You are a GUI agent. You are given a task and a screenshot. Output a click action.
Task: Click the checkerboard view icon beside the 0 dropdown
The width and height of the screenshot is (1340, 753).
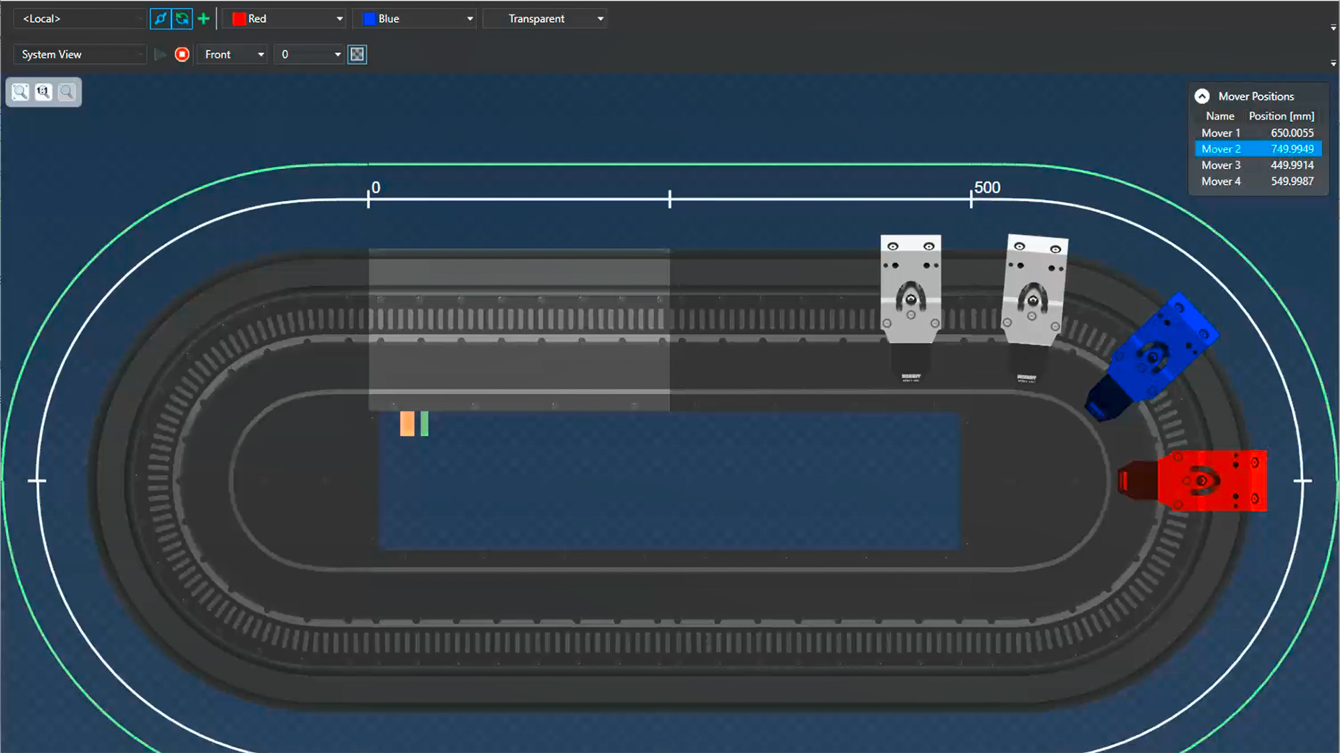pos(357,54)
